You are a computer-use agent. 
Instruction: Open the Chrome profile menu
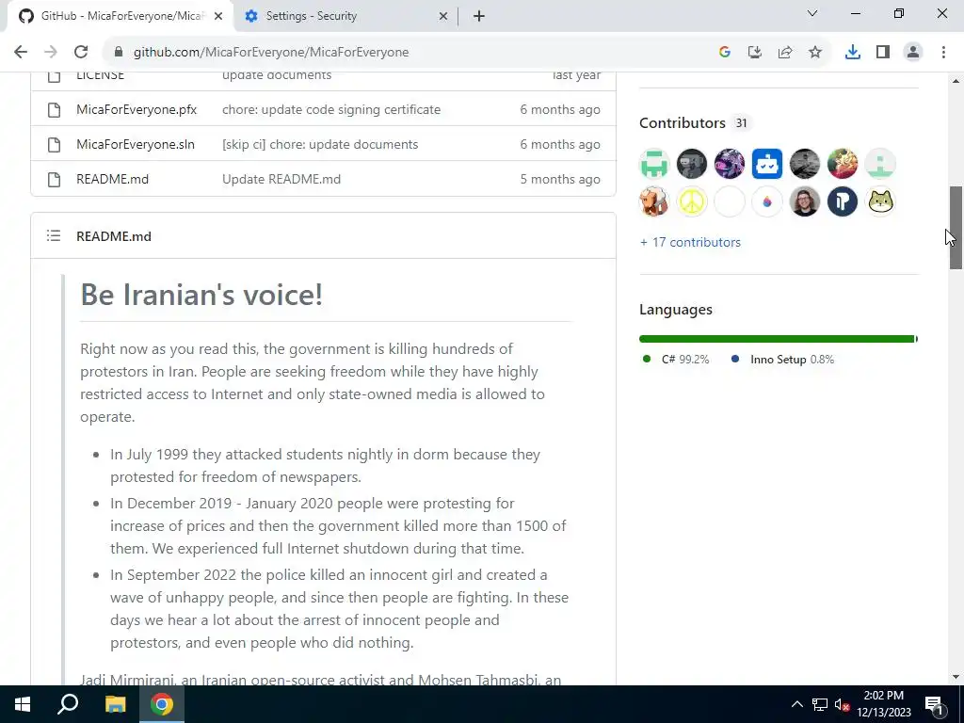coord(913,53)
